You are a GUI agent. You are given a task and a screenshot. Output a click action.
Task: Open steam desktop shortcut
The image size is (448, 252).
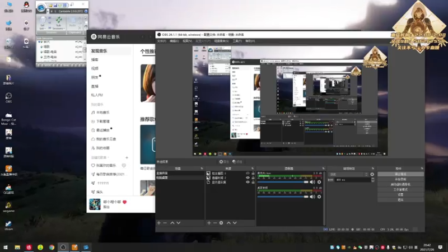tap(8, 226)
